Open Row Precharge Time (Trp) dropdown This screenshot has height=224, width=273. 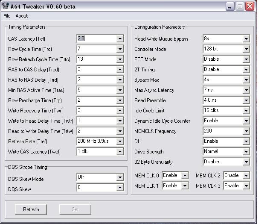point(120,100)
